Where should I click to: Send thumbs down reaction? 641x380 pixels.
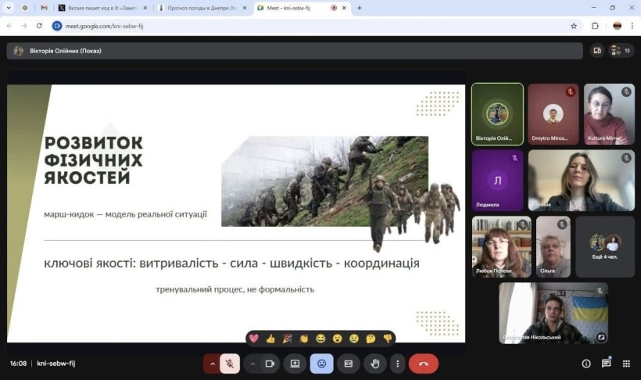click(x=388, y=339)
